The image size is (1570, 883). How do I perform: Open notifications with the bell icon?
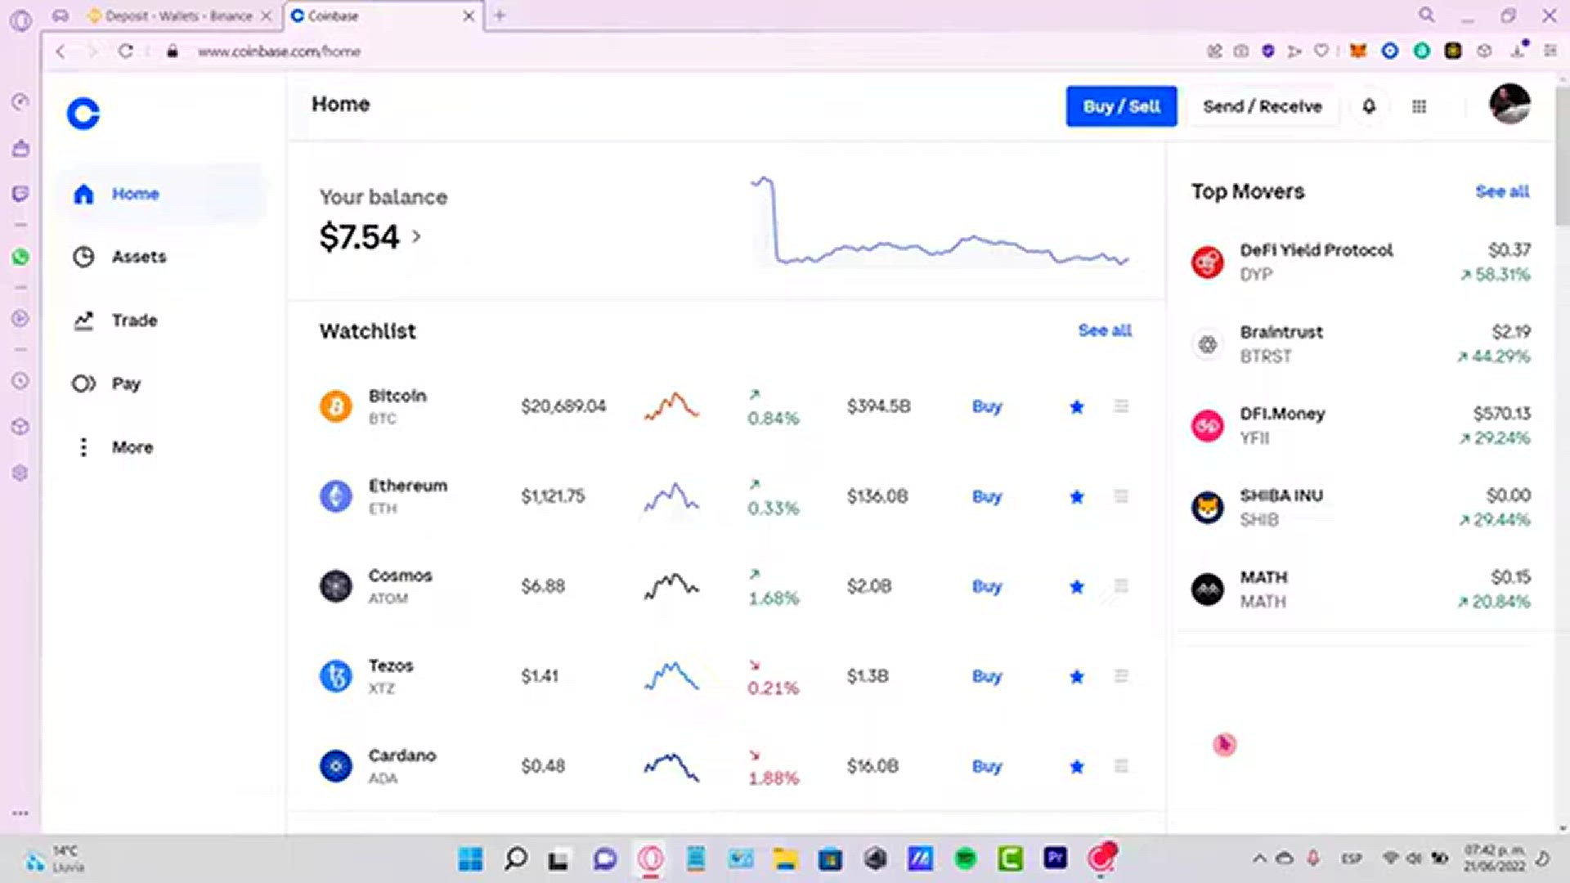(1369, 106)
